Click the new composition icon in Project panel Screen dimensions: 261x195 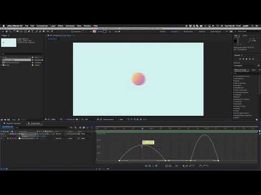point(9,120)
